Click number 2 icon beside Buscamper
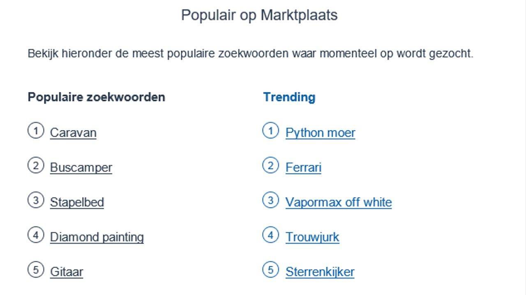 click(x=36, y=166)
